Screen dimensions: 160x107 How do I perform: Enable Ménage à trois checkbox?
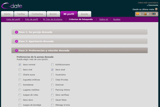(x=52, y=105)
